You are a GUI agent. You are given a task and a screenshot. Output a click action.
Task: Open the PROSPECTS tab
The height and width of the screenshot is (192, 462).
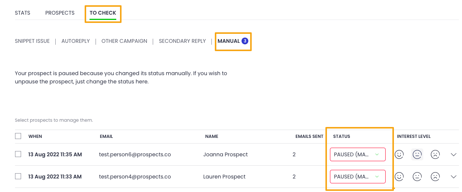click(x=60, y=13)
